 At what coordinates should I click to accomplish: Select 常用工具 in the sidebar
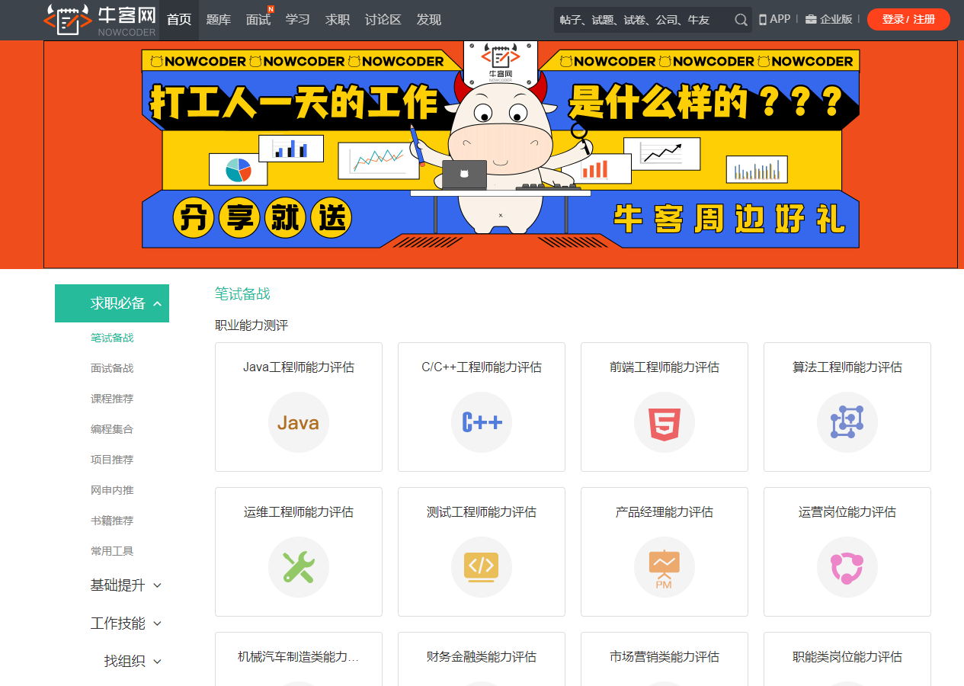[x=112, y=551]
